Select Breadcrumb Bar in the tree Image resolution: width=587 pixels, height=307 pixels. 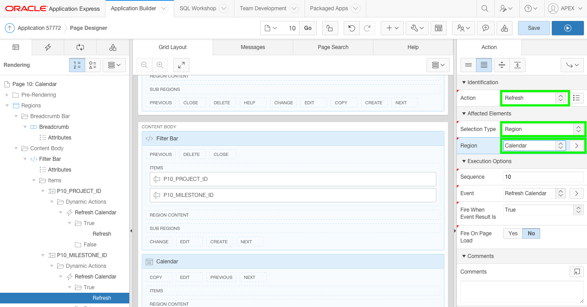click(50, 116)
